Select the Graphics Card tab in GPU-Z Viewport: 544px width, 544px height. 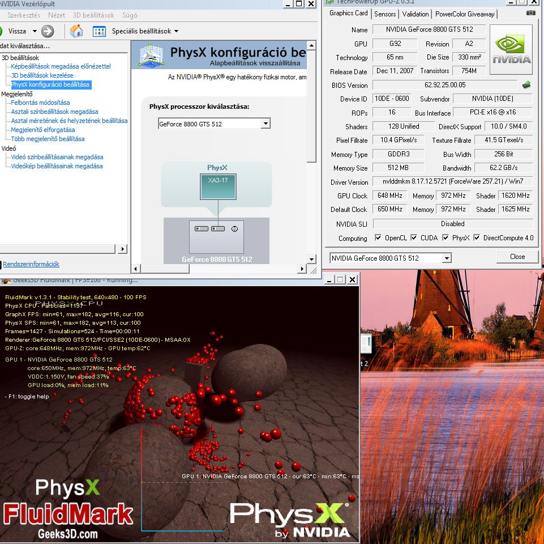pos(348,13)
